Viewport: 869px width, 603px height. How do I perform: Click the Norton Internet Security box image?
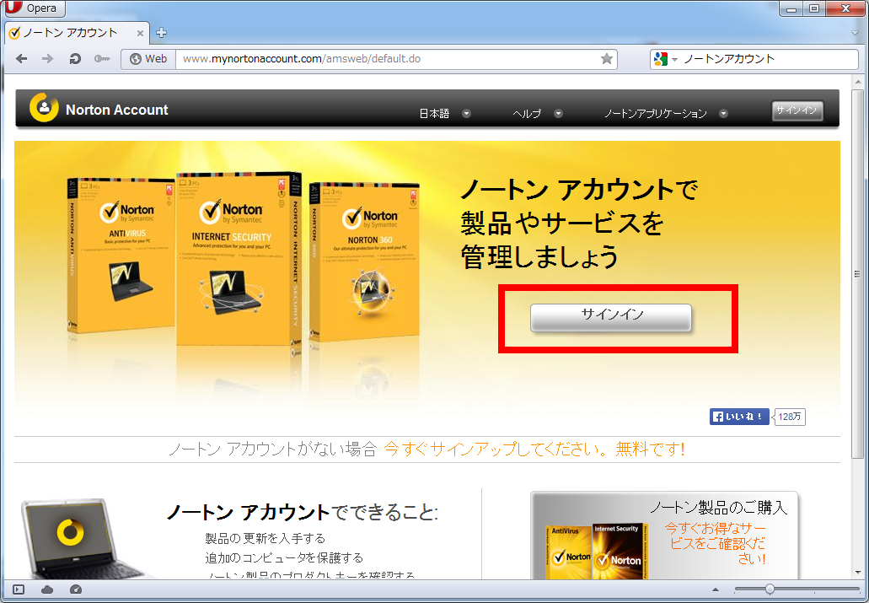[239, 258]
